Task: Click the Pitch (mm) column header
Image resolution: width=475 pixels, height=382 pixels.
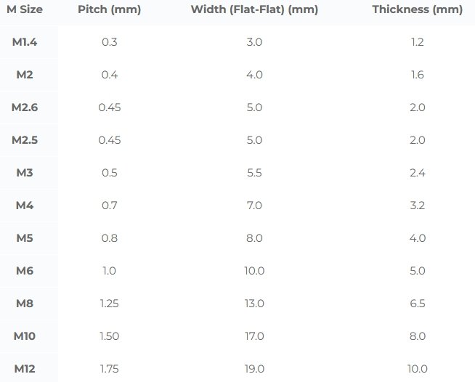Action: tap(109, 9)
